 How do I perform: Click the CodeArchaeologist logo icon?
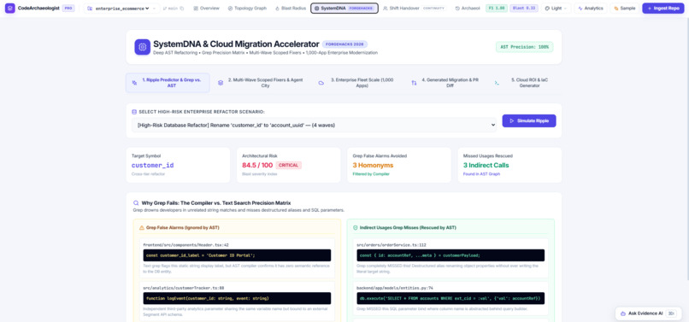coord(9,8)
